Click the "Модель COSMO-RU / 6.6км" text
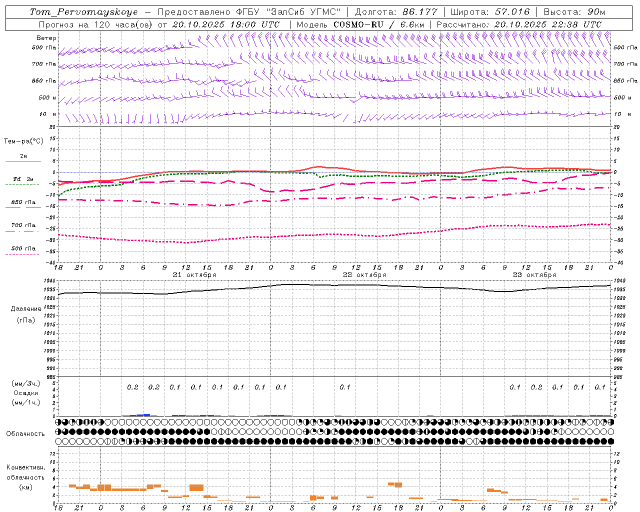The height and width of the screenshot is (512, 640). [x=360, y=24]
